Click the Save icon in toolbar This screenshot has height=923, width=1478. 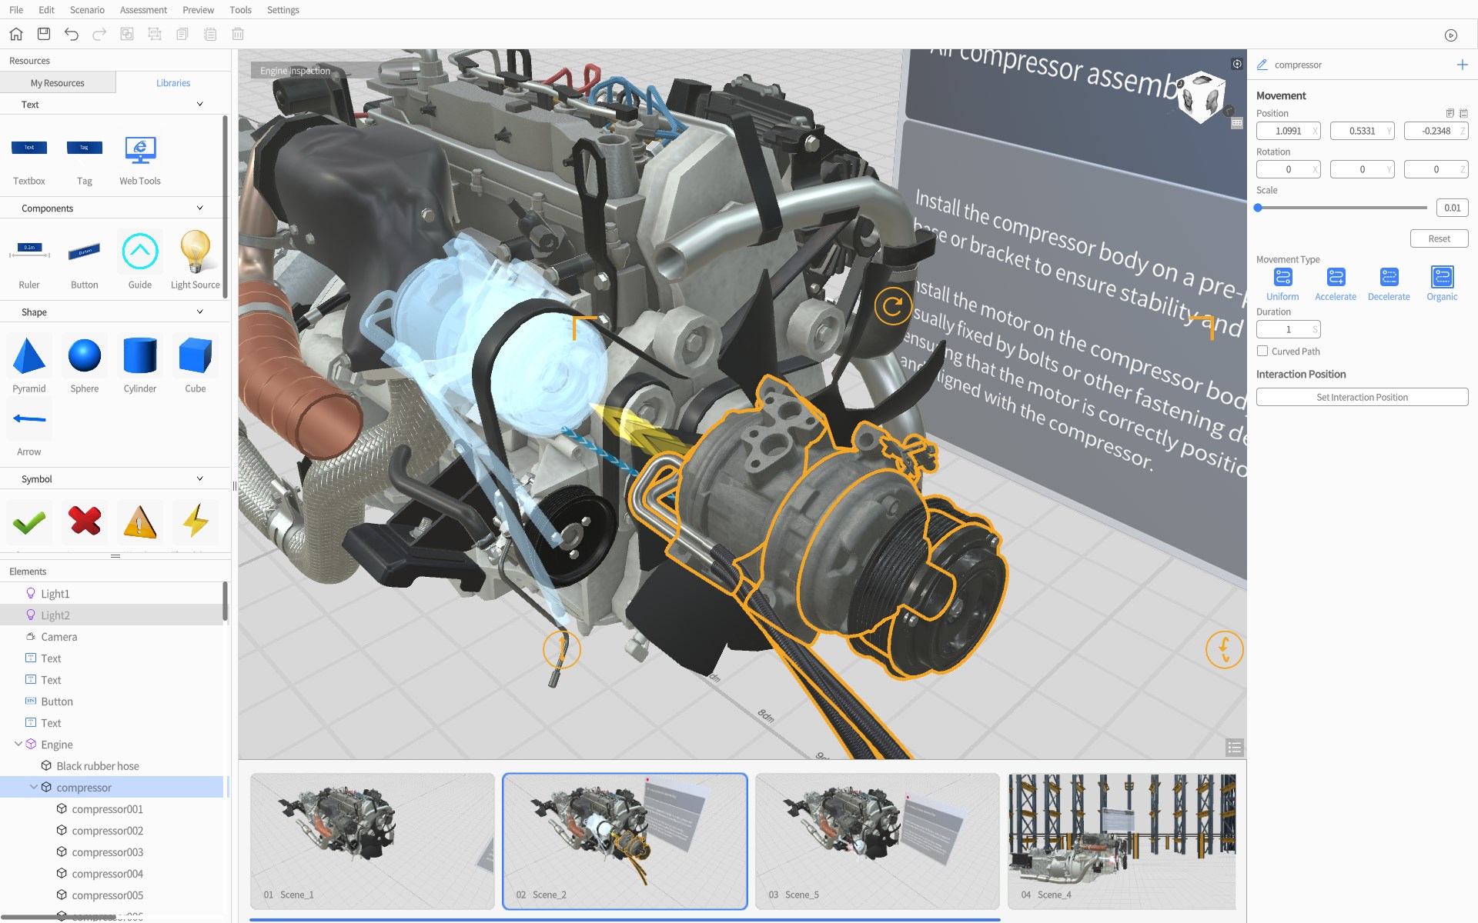pos(44,34)
